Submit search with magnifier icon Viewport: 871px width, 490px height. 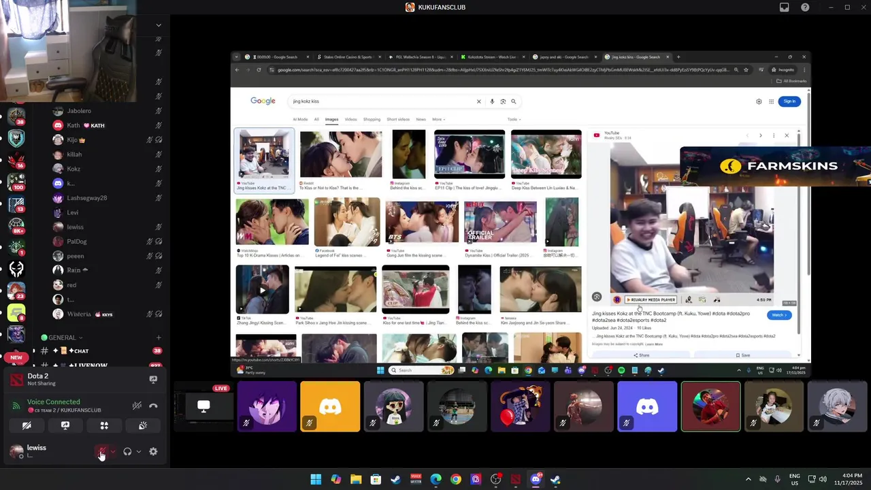(x=514, y=101)
